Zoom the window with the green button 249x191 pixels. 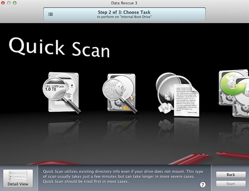pyautogui.click(x=15, y=3)
